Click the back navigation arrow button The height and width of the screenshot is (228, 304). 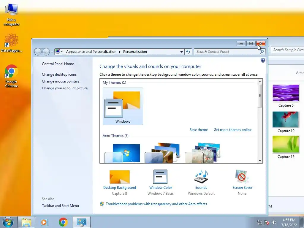pyautogui.click(x=38, y=52)
